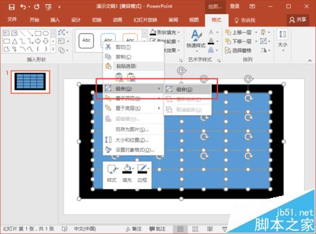Switch to reading view icon in status bar

click(x=210, y=229)
